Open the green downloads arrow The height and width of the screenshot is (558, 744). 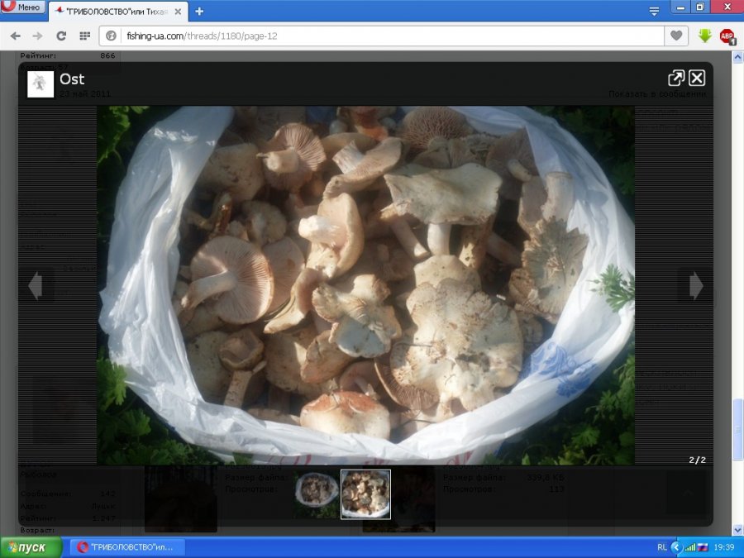704,36
